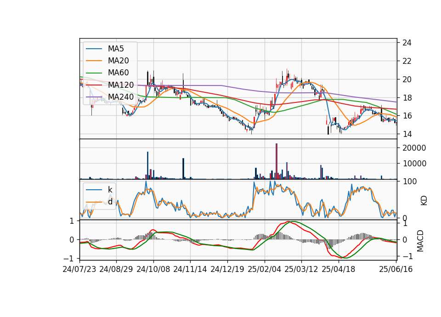Viewport: 441px width, 317px height.
Task: Click the 24/12/19 date label
Action: coord(227,269)
